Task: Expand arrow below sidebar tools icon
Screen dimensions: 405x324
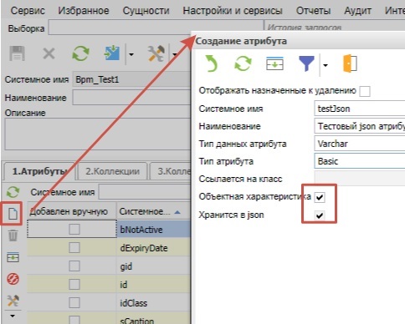Action: coord(13,316)
